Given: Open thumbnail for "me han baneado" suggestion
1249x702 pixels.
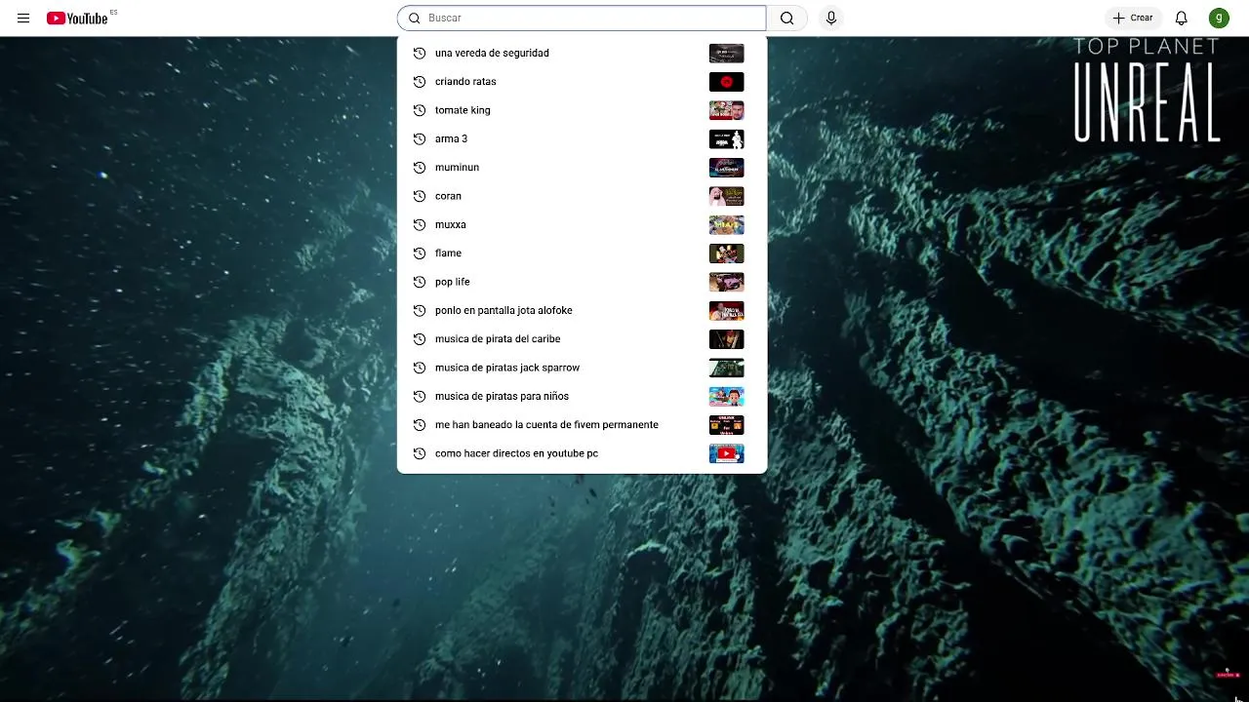Looking at the screenshot, I should click(x=726, y=425).
